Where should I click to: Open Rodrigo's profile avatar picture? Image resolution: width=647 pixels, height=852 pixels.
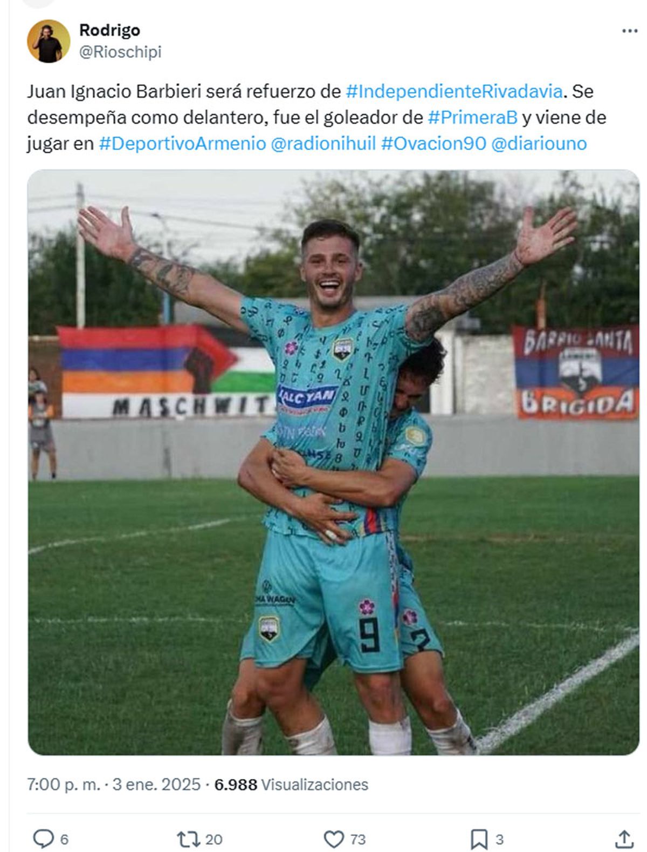[49, 42]
